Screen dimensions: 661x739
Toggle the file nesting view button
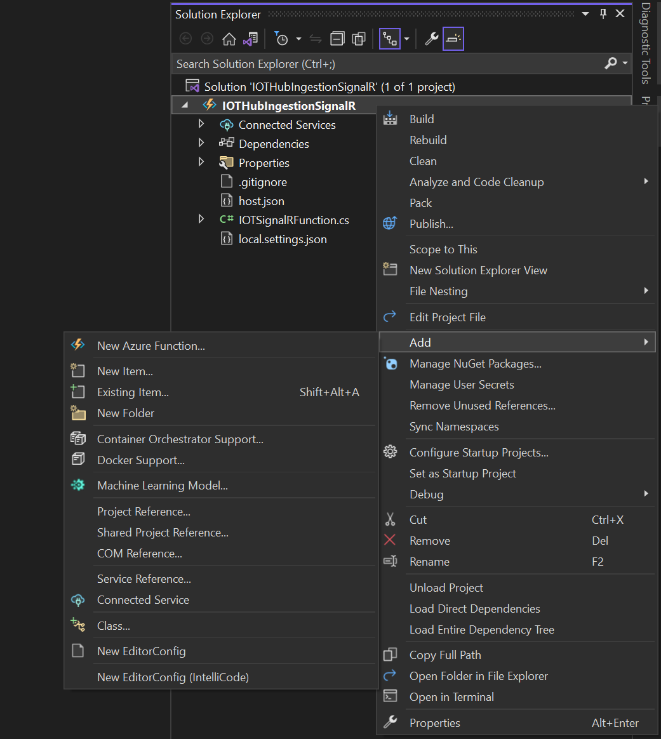pos(390,39)
